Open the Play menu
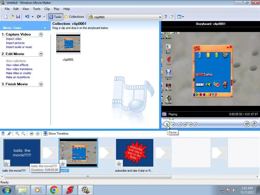This screenshot has height=195, width=260. tap(57, 9)
